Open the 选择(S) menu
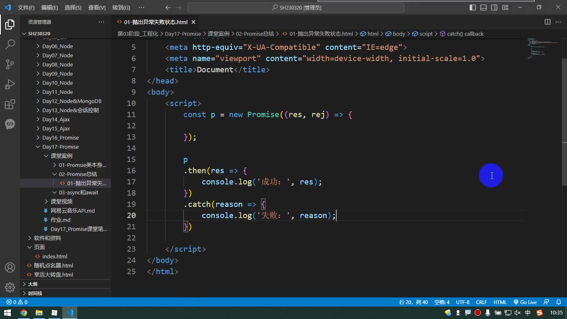The image size is (567, 319). pyautogui.click(x=73, y=7)
